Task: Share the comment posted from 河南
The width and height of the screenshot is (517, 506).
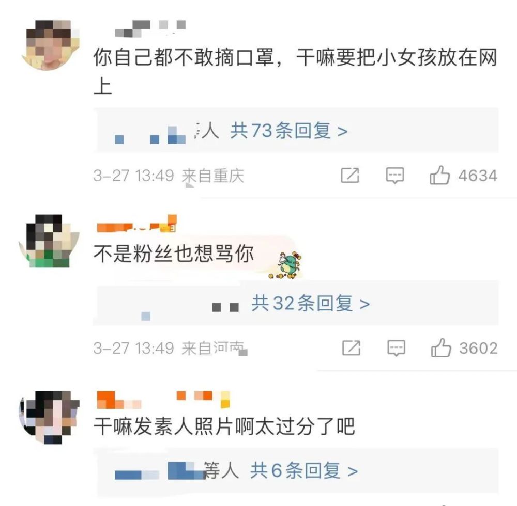Action: pyautogui.click(x=351, y=348)
